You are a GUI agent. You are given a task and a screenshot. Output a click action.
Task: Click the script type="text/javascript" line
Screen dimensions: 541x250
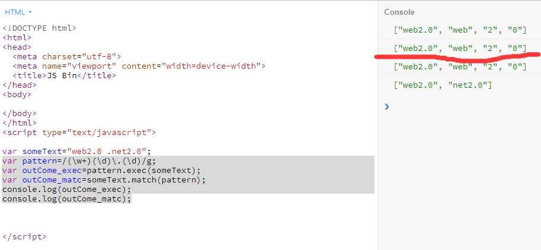point(79,132)
